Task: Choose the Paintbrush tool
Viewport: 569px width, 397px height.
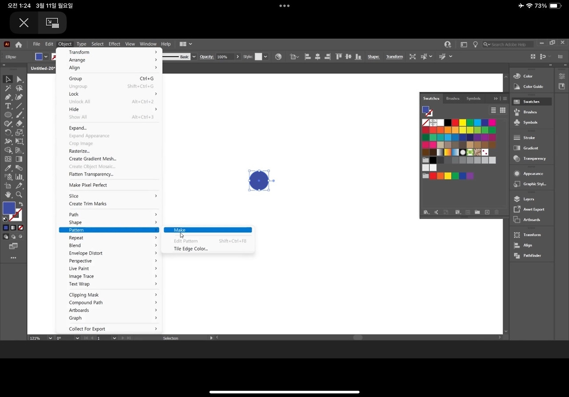Action: click(x=19, y=115)
